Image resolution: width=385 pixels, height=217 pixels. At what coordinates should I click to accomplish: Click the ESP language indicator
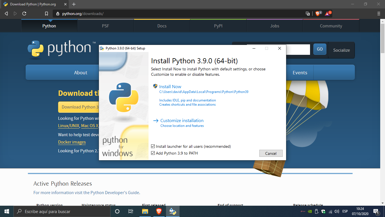click(345, 211)
